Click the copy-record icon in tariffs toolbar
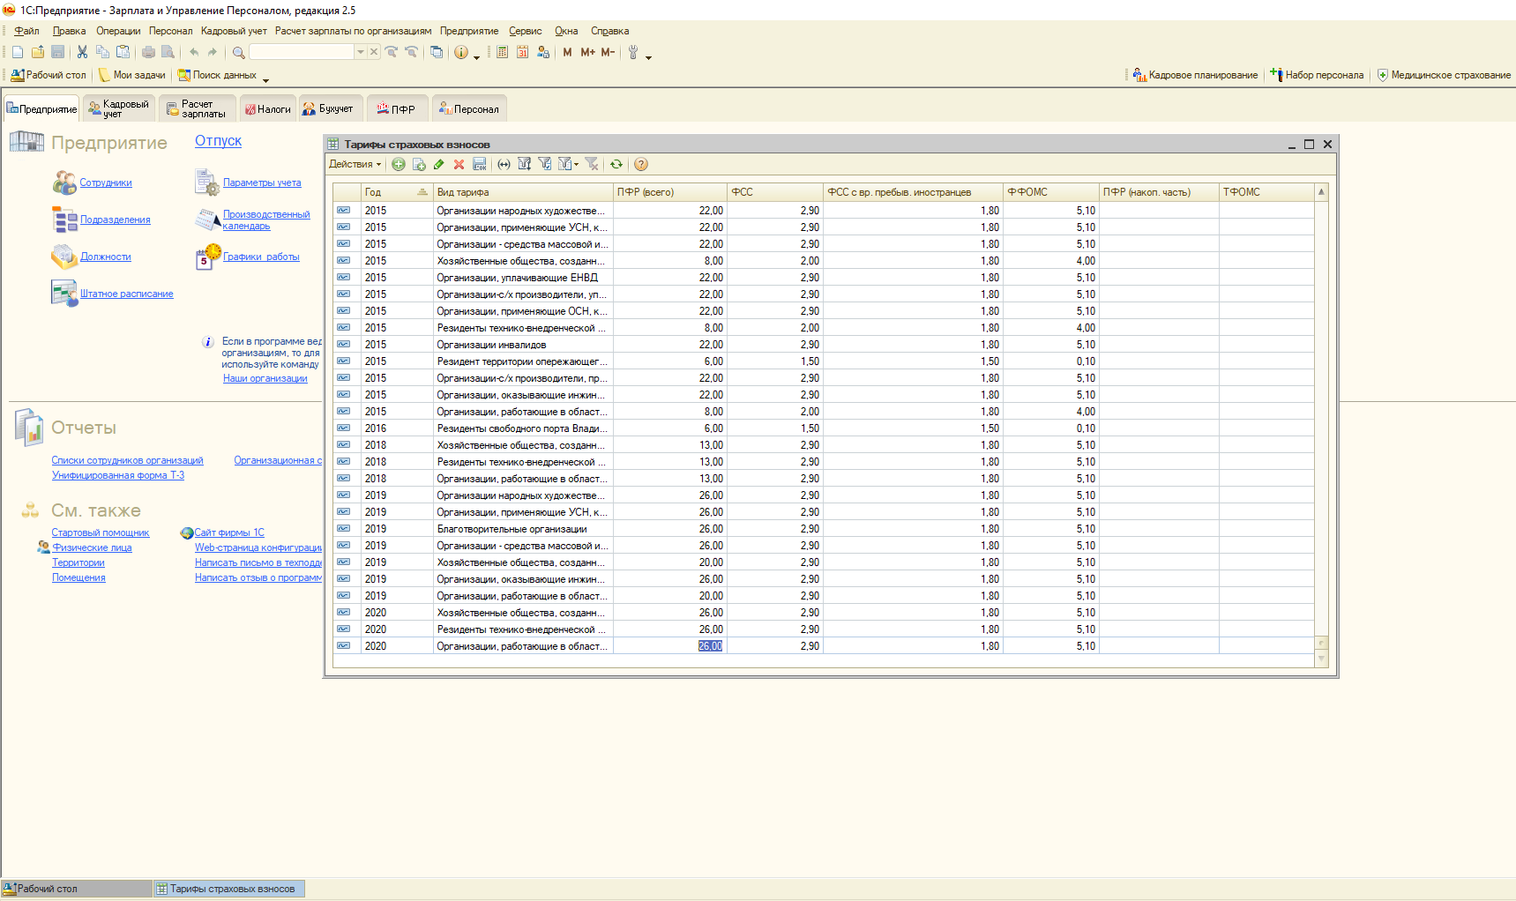1516x901 pixels. point(419,164)
